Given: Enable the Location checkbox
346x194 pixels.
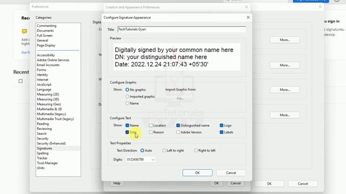Looking at the screenshot, I should point(151,126).
